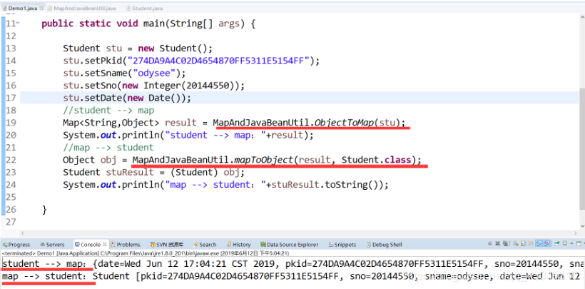Viewport: 585px width, 289px height.
Task: Open the Problems view tab
Action: click(126, 245)
